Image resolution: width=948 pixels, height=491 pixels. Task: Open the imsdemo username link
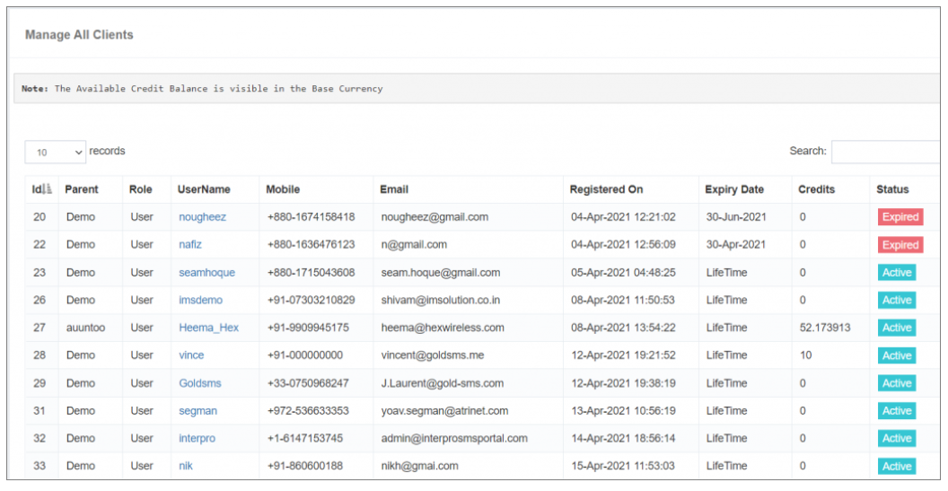(x=201, y=300)
